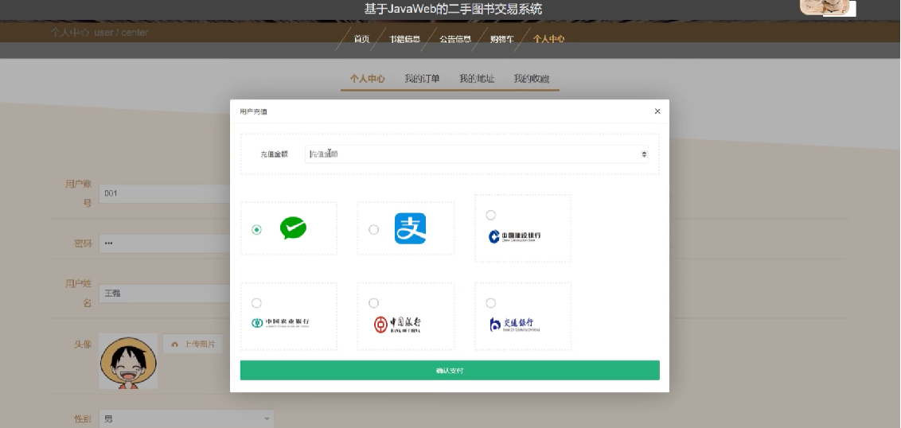Click the Agricultural Bank of China logo
Screen dimensions: 901x428
pyautogui.click(x=280, y=323)
